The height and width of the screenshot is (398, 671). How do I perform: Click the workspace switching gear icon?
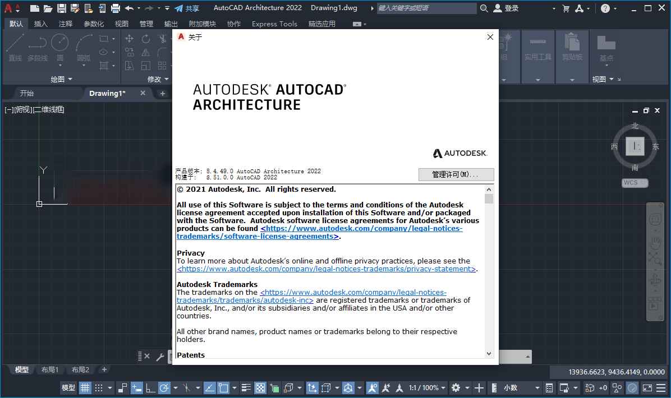[456, 388]
